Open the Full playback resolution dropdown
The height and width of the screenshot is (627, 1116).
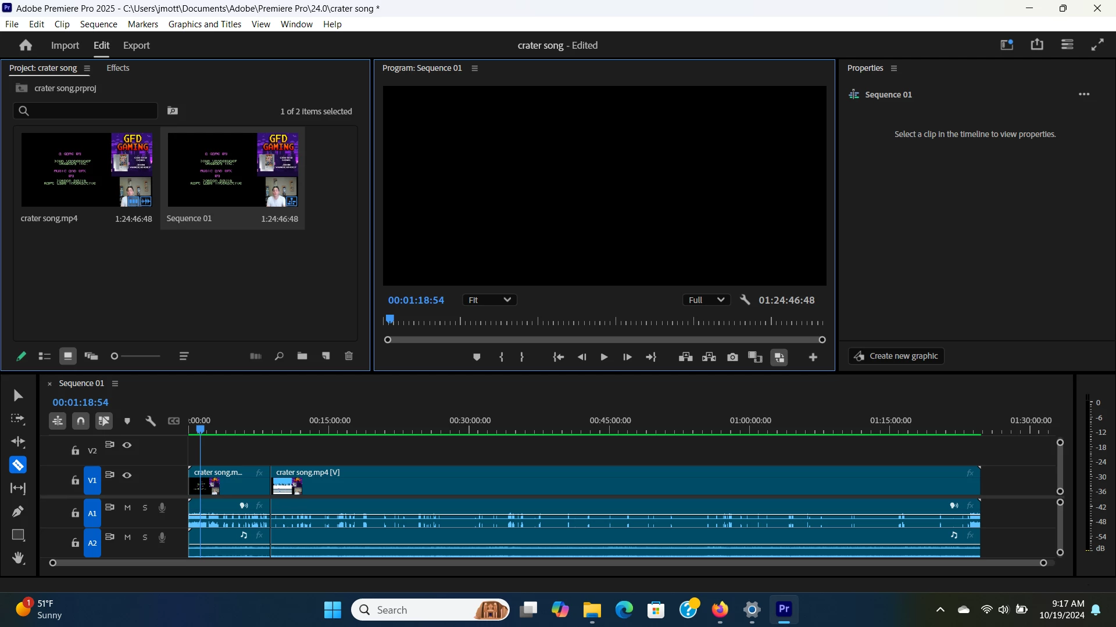[706, 300]
